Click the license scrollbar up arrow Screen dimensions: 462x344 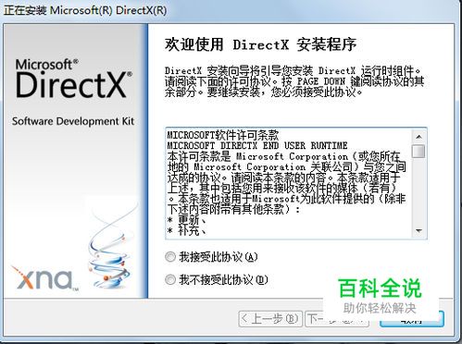tap(418, 136)
